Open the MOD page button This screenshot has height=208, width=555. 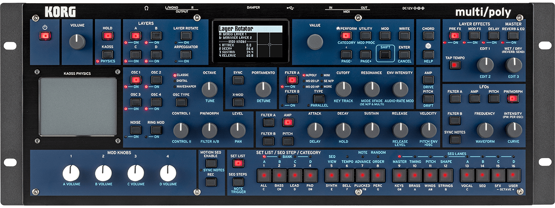pos(385,36)
